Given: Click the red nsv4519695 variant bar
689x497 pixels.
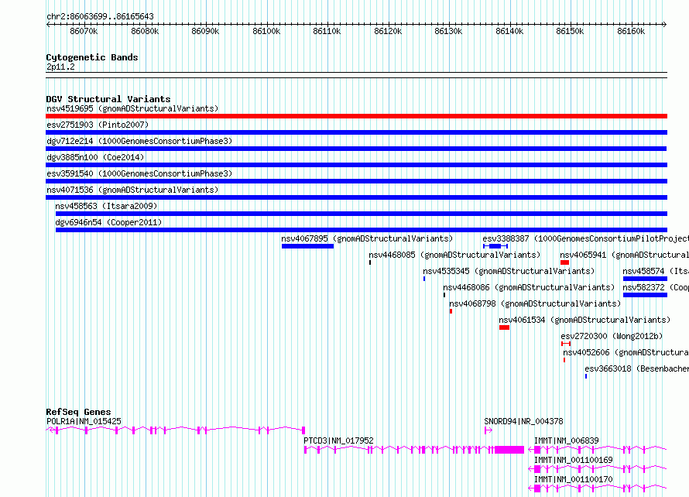Looking at the screenshot, I should click(x=356, y=116).
